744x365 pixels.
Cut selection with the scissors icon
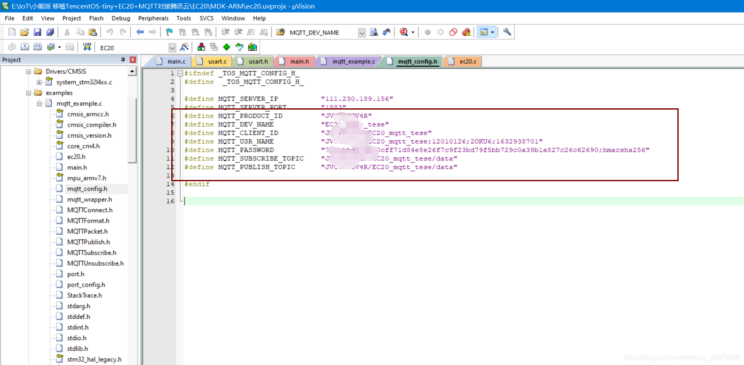(67, 32)
